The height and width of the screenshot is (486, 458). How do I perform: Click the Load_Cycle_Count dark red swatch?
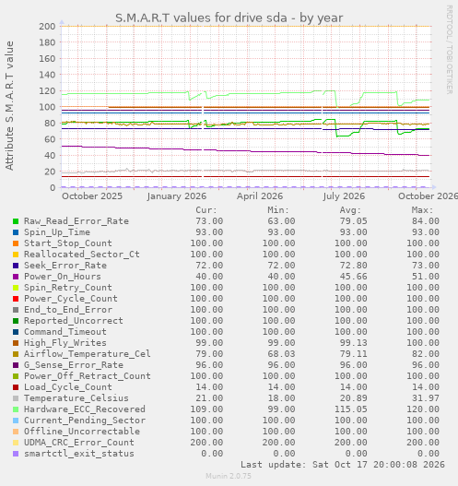click(x=16, y=387)
